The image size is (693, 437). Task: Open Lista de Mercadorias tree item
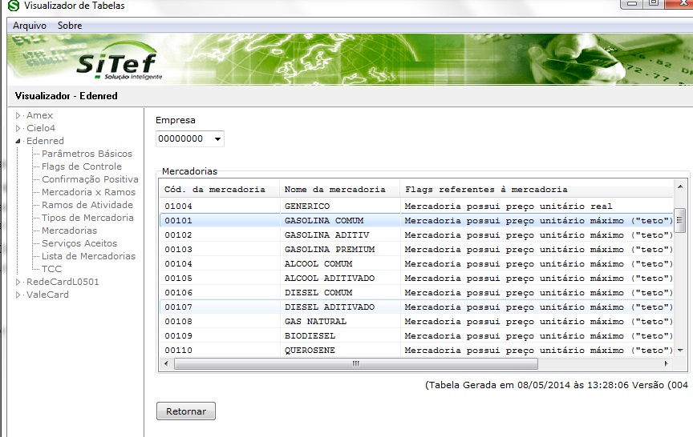tap(89, 256)
